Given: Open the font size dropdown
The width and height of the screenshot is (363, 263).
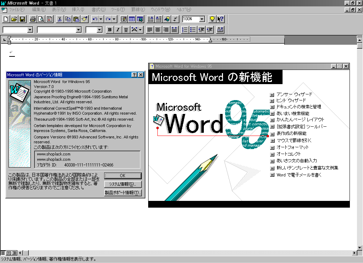Looking at the screenshot, I should (99, 30).
